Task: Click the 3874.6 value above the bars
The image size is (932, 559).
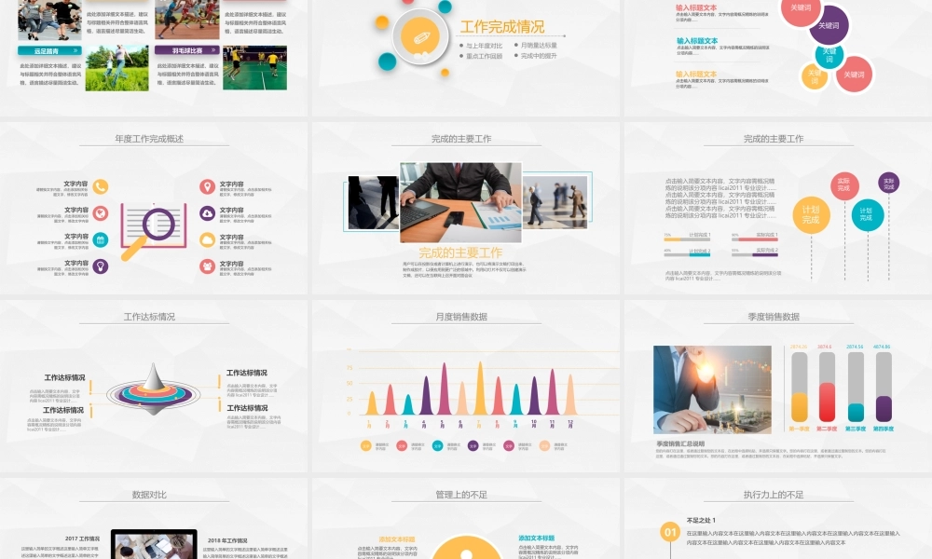Action: (x=825, y=347)
